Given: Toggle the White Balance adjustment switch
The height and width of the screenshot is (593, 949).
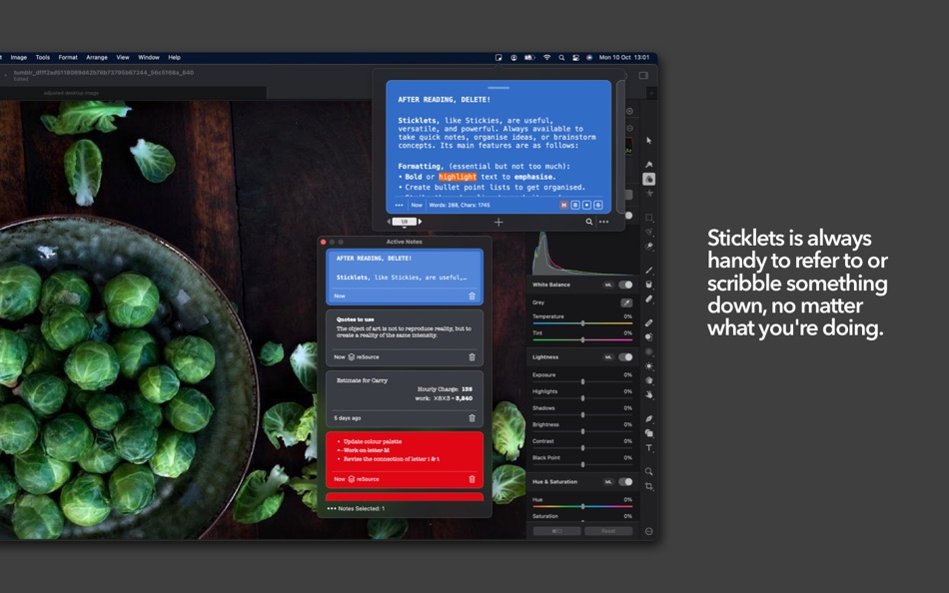Looking at the screenshot, I should [x=625, y=285].
